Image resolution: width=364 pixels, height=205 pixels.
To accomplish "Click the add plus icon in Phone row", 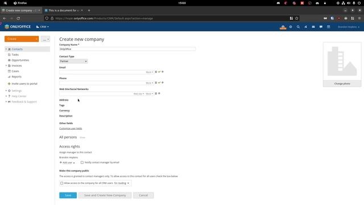I will pyautogui.click(x=163, y=83).
